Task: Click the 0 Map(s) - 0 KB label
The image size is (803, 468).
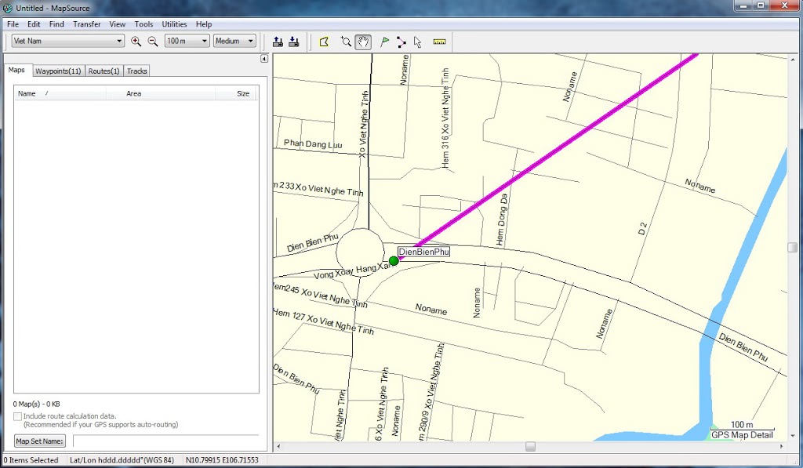Action: [x=36, y=404]
